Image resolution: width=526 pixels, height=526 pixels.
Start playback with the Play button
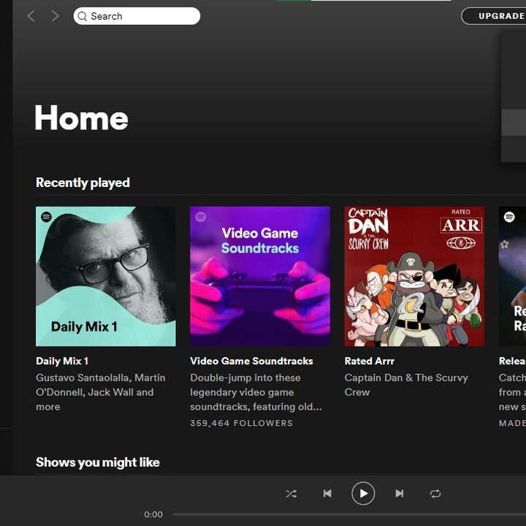click(x=363, y=493)
